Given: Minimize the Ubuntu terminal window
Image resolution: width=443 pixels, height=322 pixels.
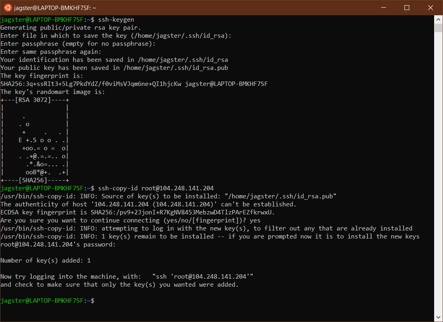Looking at the screenshot, I should click(383, 8).
